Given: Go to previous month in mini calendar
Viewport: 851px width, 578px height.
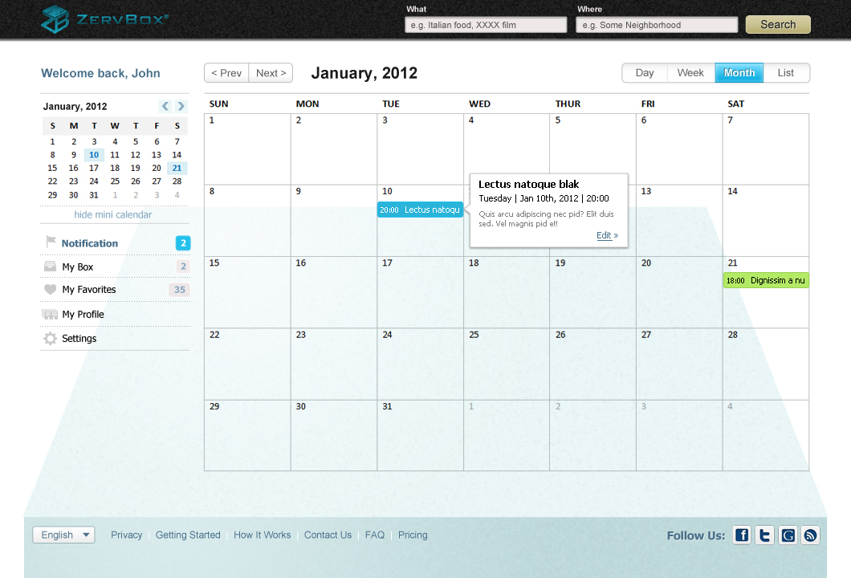Looking at the screenshot, I should pos(165,106).
